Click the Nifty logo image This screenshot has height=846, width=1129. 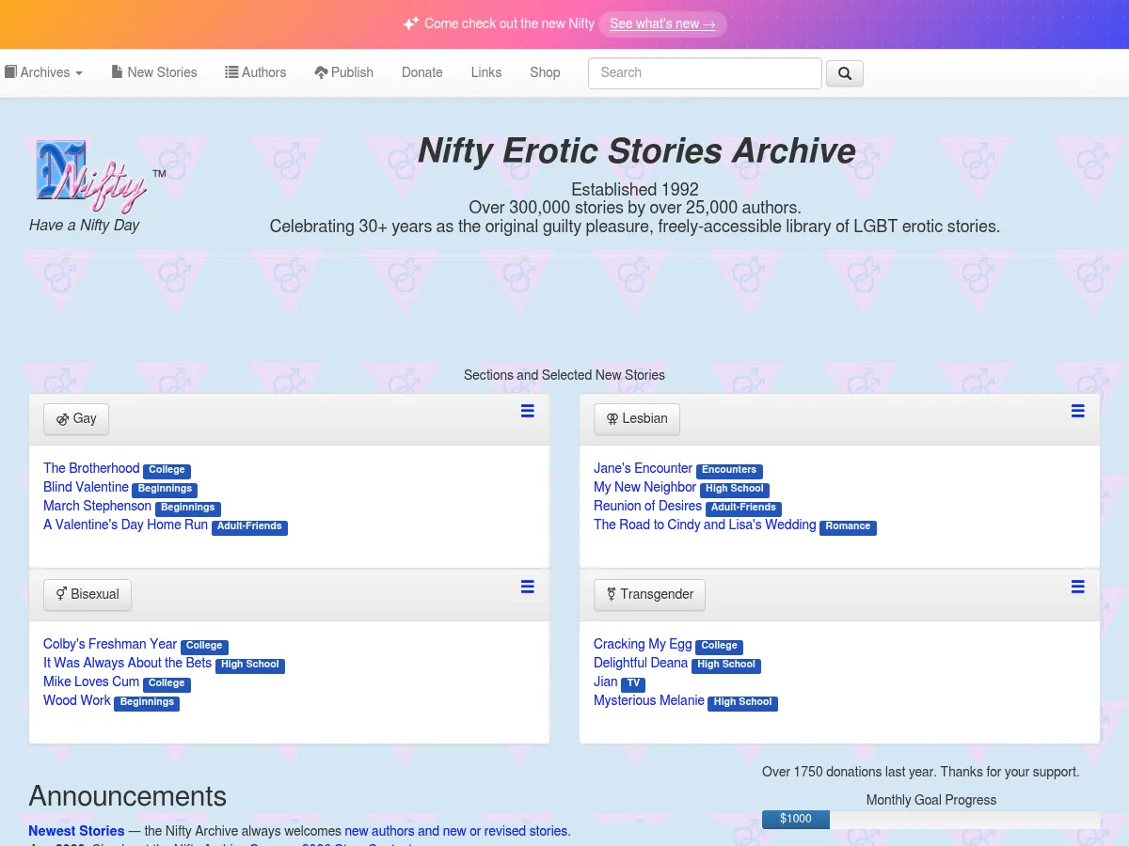(x=91, y=177)
